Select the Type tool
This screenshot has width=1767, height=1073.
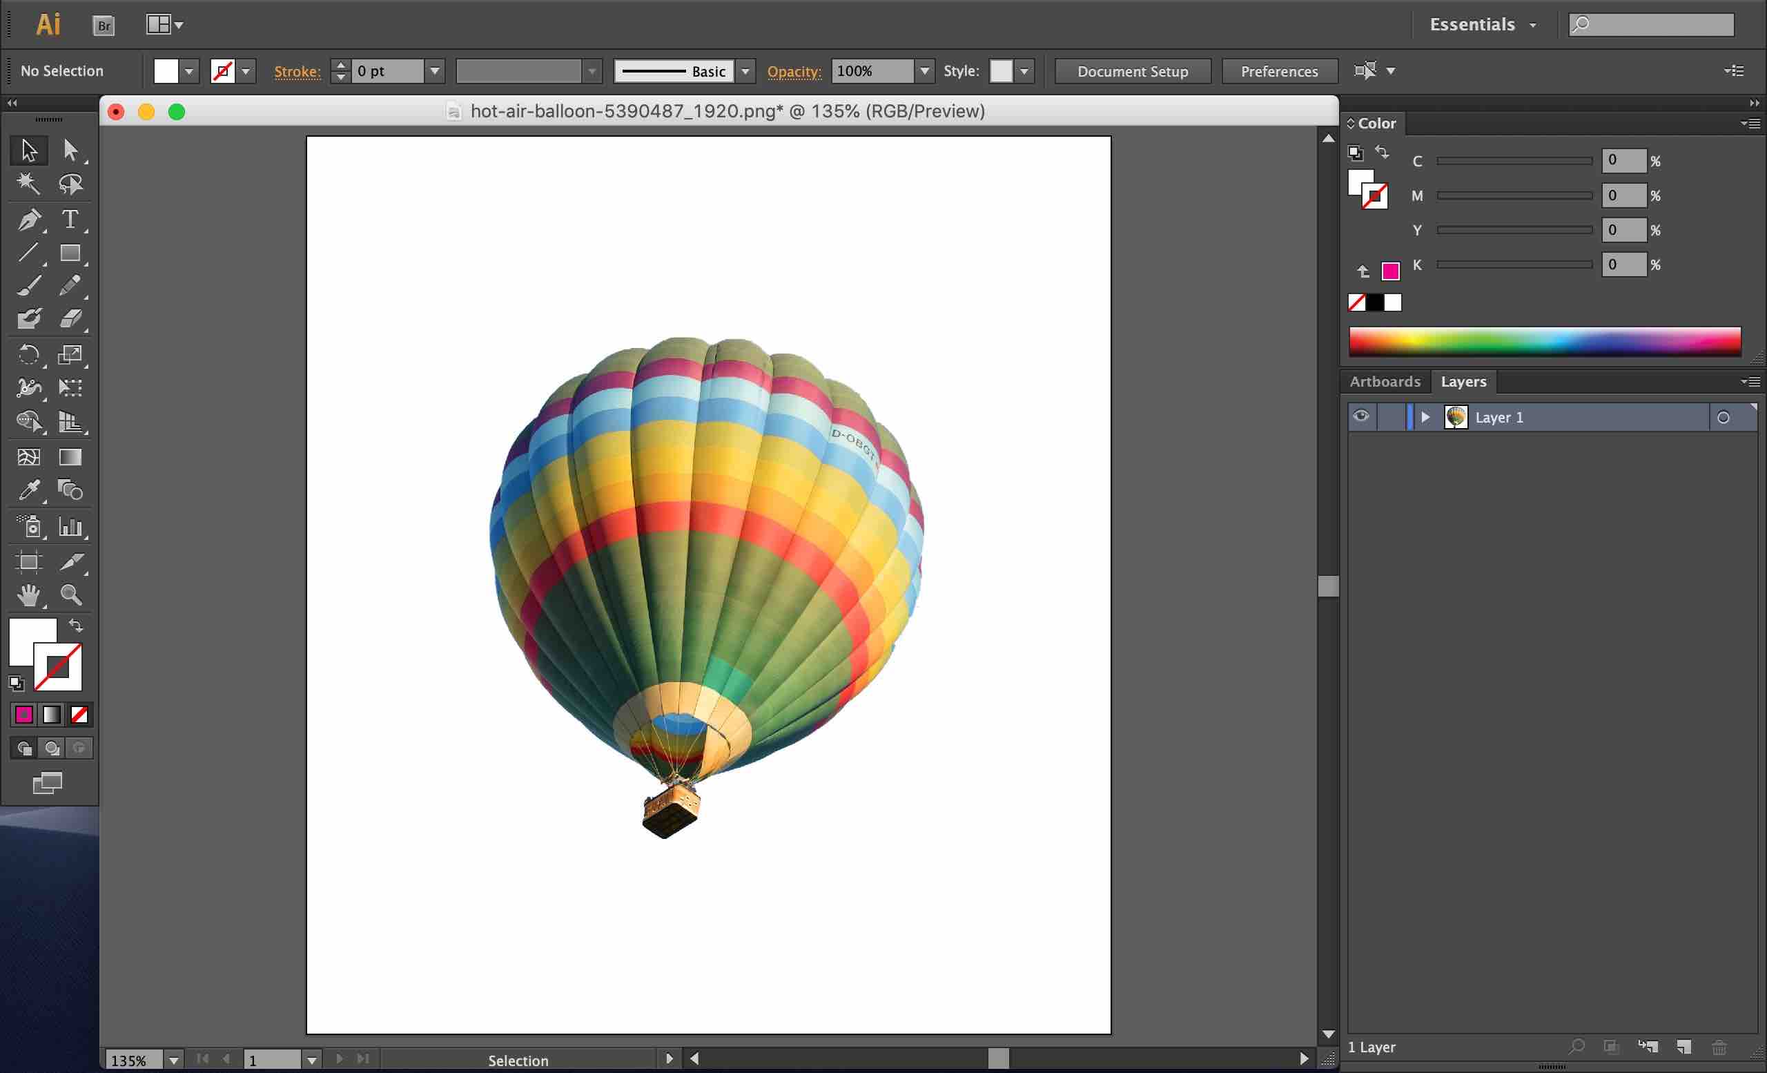(x=70, y=220)
